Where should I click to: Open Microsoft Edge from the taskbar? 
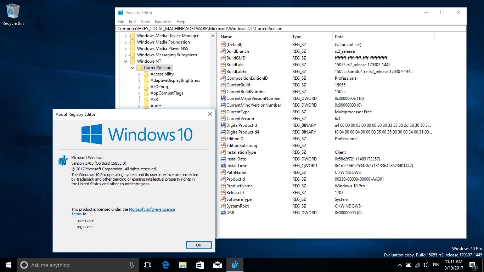click(x=165, y=265)
